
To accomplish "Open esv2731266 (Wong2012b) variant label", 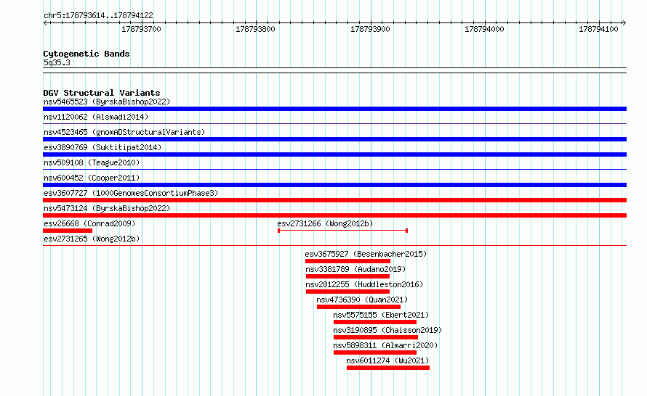I will coord(325,223).
